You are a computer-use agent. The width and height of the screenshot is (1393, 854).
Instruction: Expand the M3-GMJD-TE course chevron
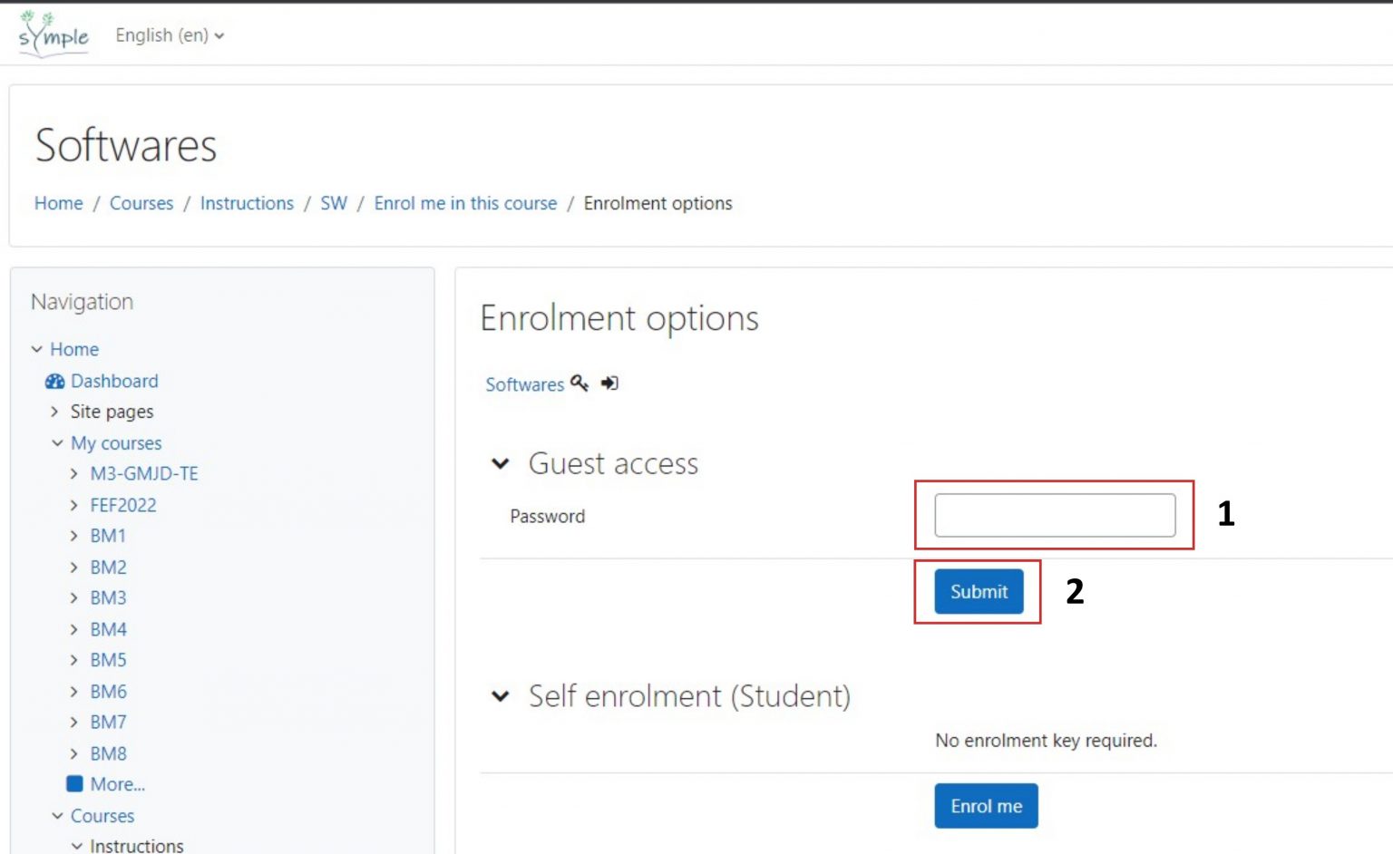click(x=74, y=473)
